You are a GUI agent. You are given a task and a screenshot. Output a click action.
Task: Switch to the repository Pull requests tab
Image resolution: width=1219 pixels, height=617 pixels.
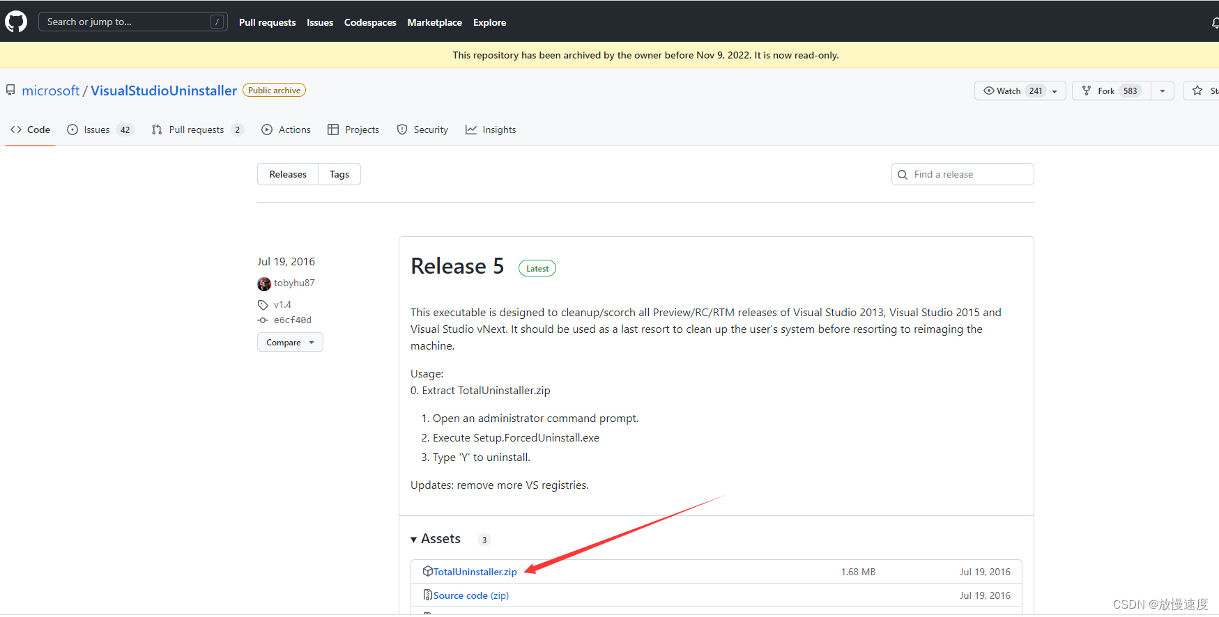coord(197,130)
